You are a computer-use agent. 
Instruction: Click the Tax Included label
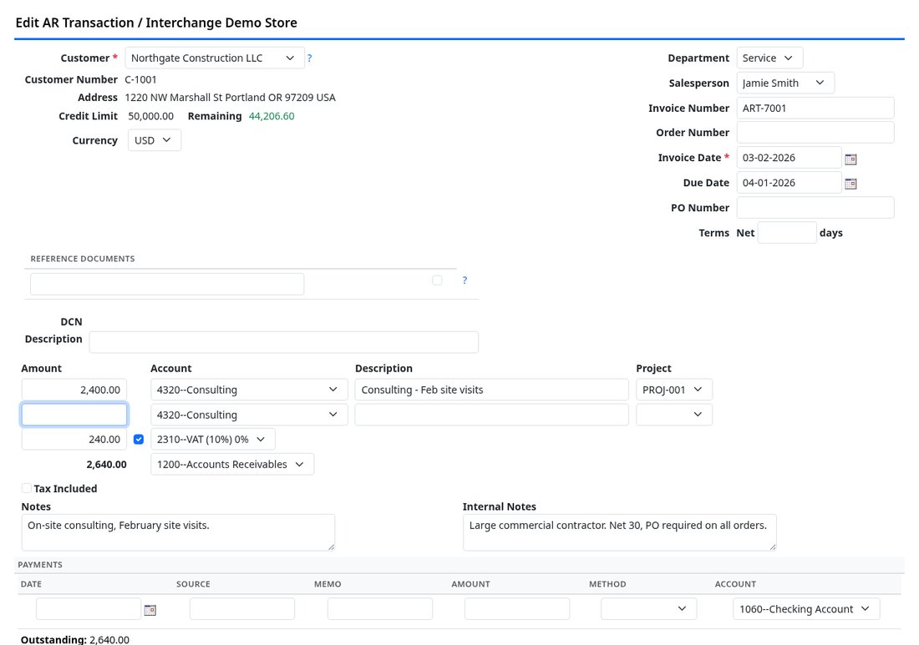click(66, 489)
